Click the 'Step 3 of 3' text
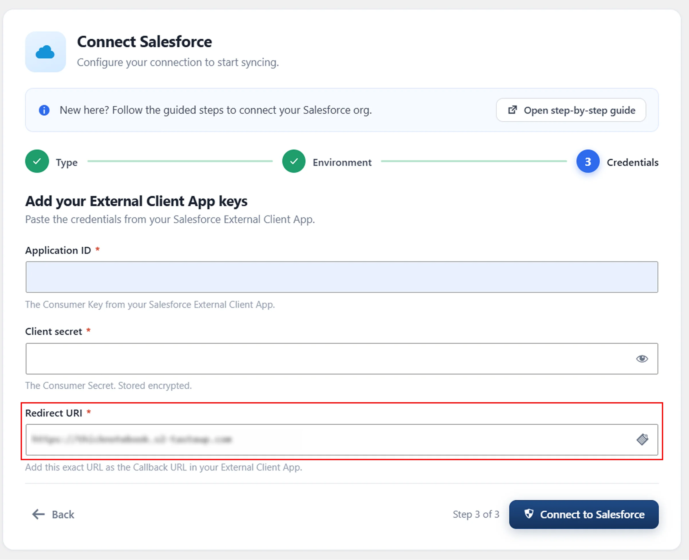 pos(476,514)
